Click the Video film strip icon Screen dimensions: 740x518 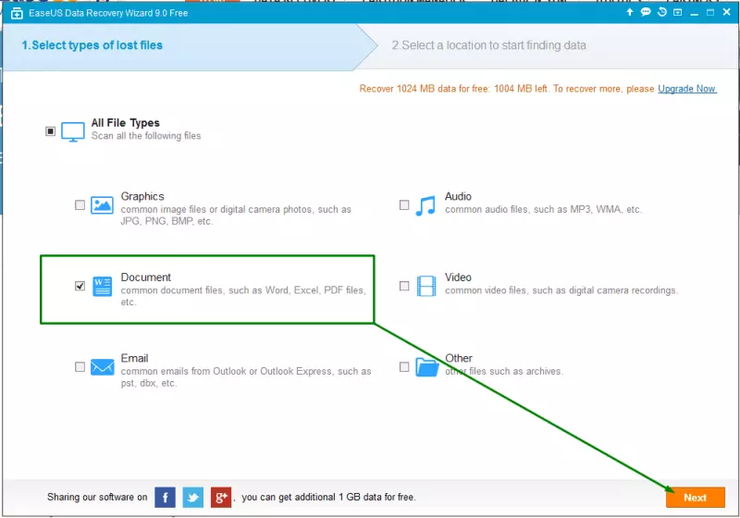pos(425,286)
